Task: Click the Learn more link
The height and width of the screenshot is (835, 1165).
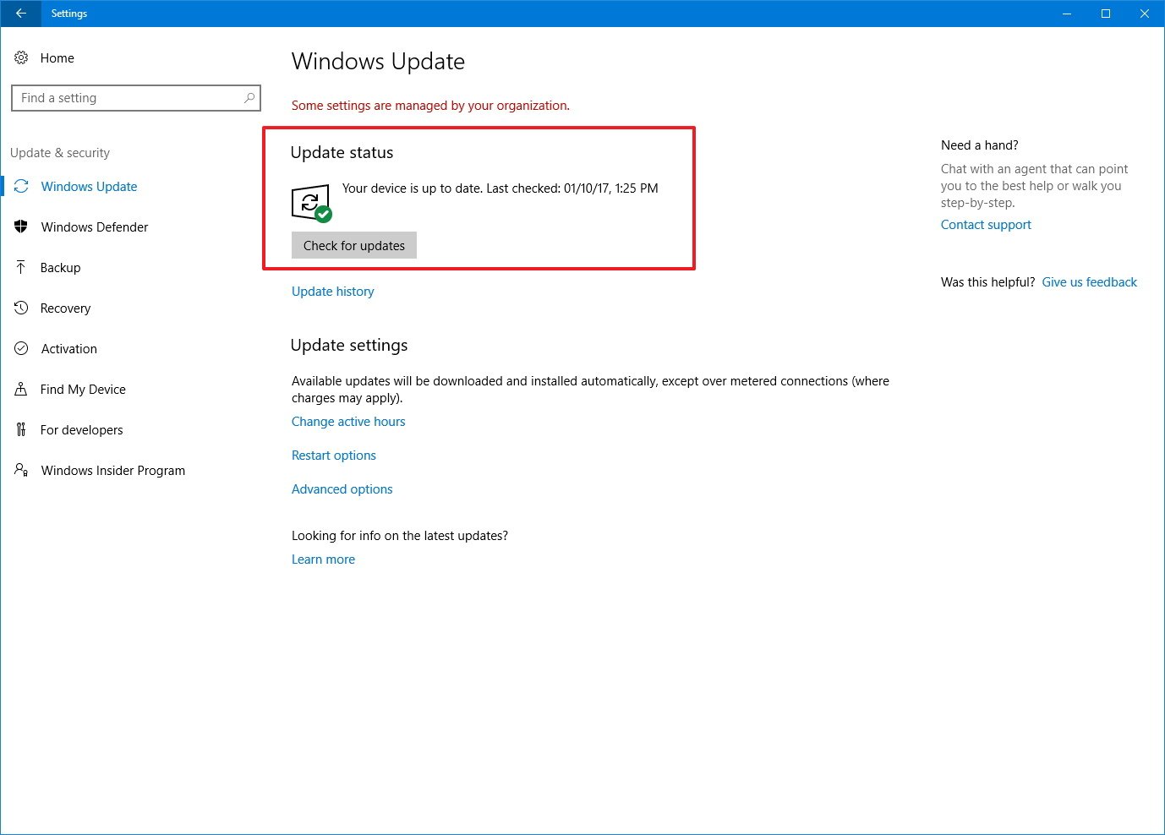Action: [x=323, y=559]
